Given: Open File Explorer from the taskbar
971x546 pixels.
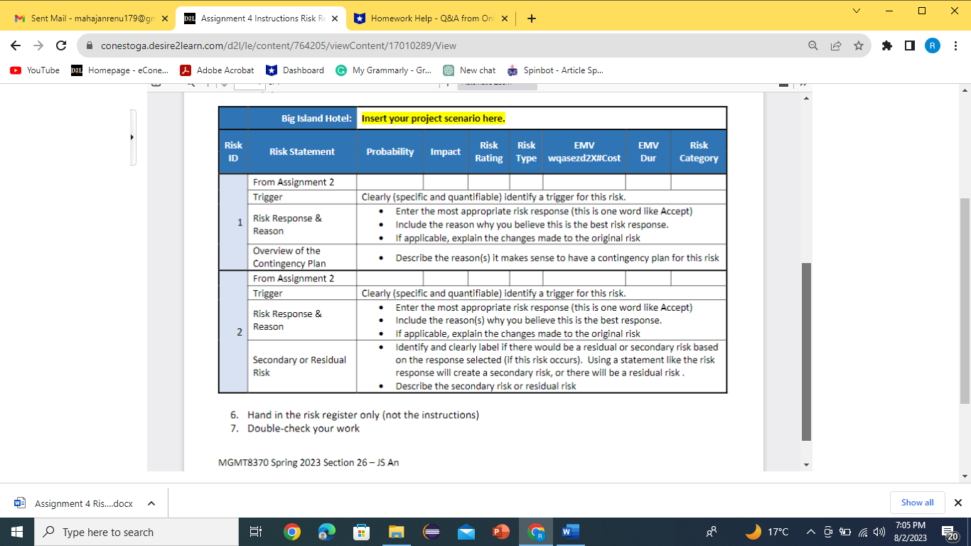Looking at the screenshot, I should (x=396, y=532).
